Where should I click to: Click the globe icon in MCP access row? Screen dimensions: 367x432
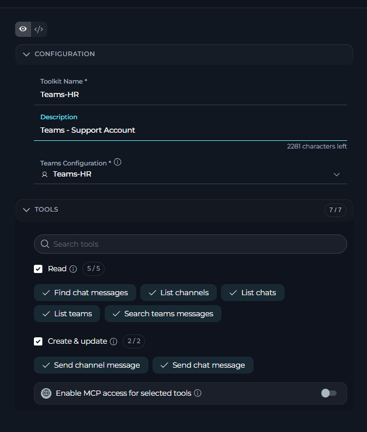pyautogui.click(x=46, y=393)
